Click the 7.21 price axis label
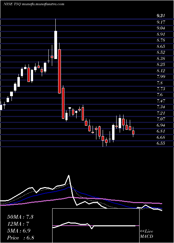The height and width of the screenshot is (243, 174). pos(161,113)
